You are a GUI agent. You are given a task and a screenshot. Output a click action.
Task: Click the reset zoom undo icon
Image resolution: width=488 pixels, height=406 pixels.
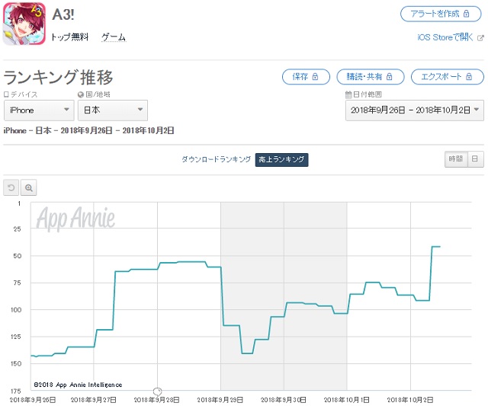tap(11, 188)
